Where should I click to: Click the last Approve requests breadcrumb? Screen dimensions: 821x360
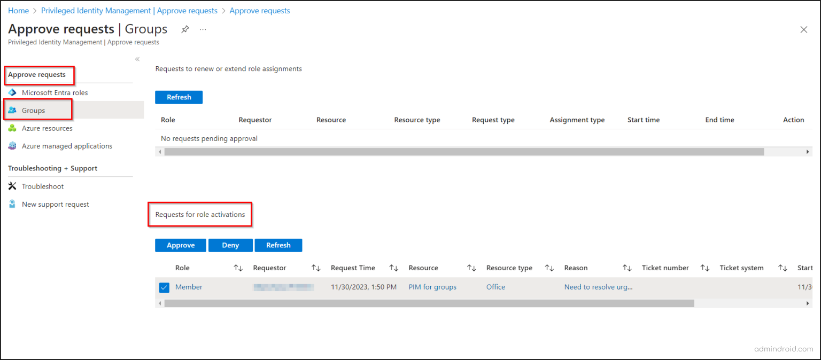click(260, 11)
